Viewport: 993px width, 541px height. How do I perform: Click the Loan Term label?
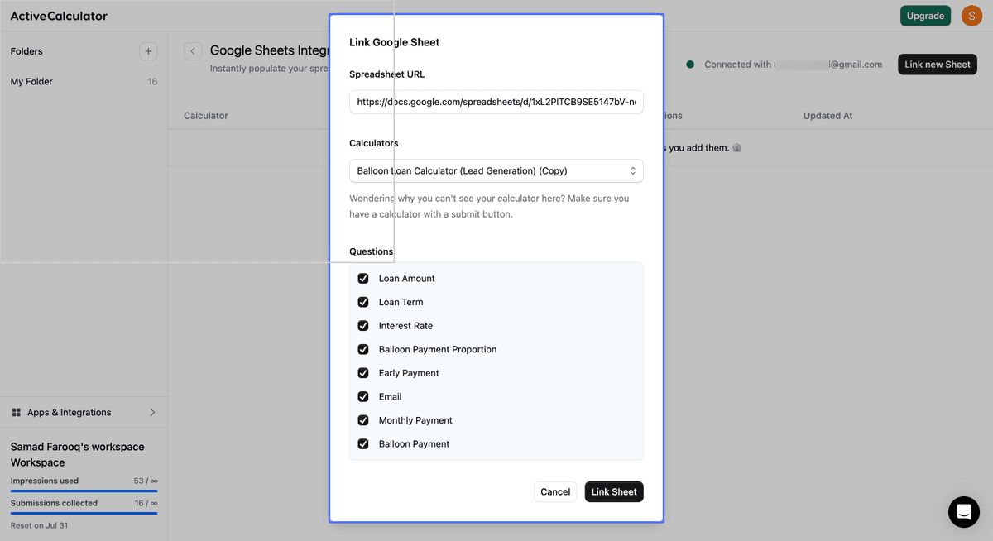[401, 302]
